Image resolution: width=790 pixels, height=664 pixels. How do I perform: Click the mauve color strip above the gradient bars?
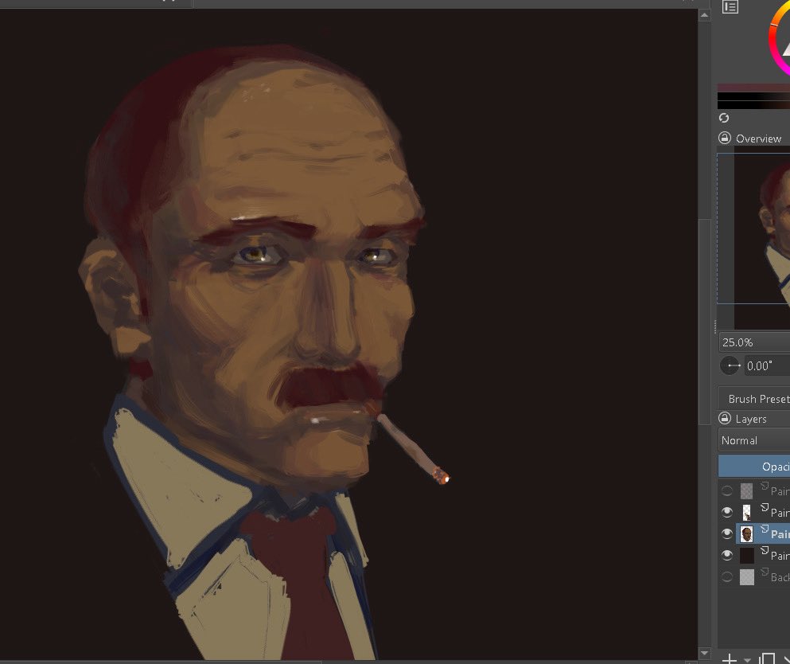tap(753, 88)
